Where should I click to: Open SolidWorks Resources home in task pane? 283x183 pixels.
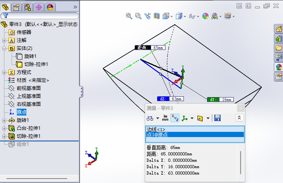point(279,29)
